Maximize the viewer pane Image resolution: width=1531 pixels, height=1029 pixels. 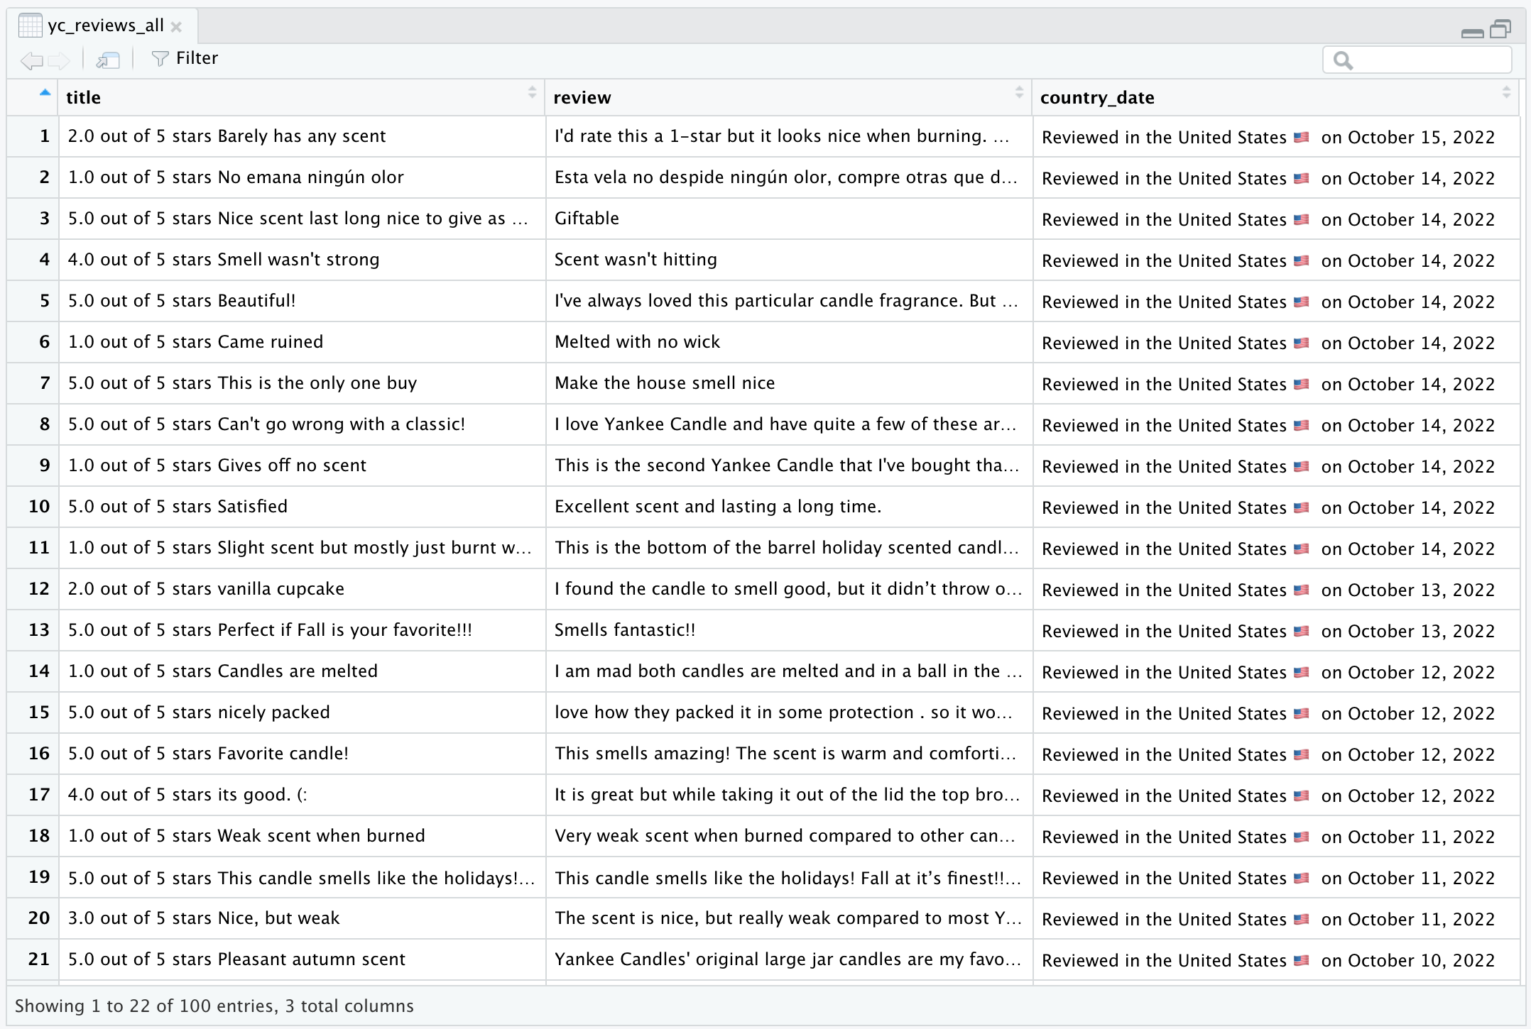[1501, 28]
